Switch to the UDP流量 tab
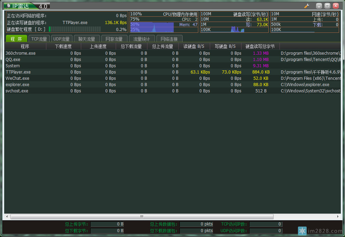 pyautogui.click(x=61, y=39)
